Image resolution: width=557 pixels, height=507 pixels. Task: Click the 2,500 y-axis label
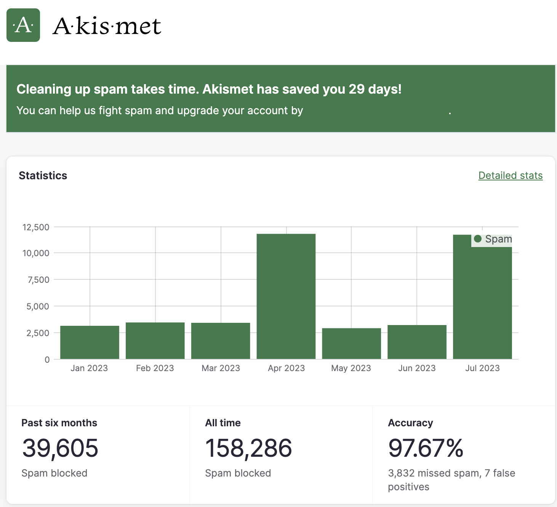38,333
